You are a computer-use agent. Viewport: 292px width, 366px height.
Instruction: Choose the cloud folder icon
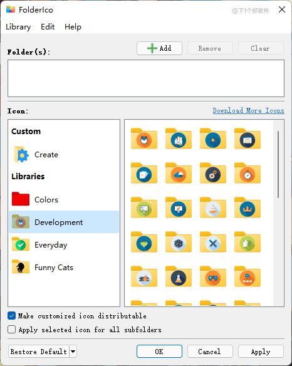tap(179, 173)
